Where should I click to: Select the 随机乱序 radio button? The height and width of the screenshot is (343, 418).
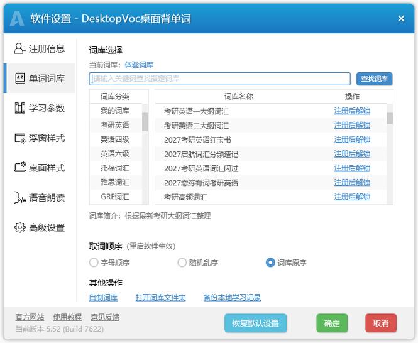(x=182, y=263)
